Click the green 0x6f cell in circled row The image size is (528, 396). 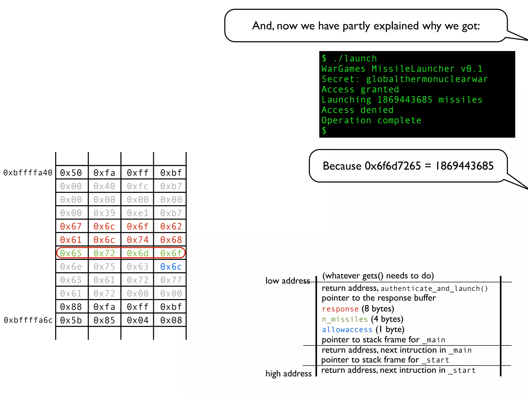(171, 253)
